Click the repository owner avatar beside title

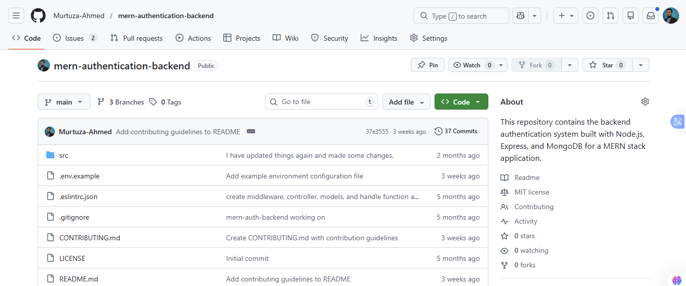click(44, 65)
